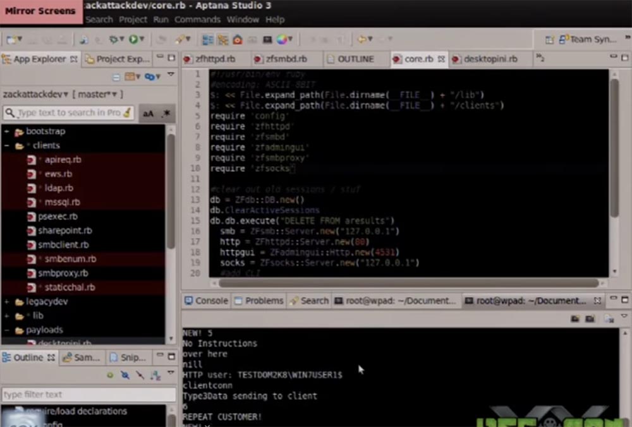This screenshot has height=427, width=632.
Task: Click the Studio home page house icon
Action: [238, 39]
